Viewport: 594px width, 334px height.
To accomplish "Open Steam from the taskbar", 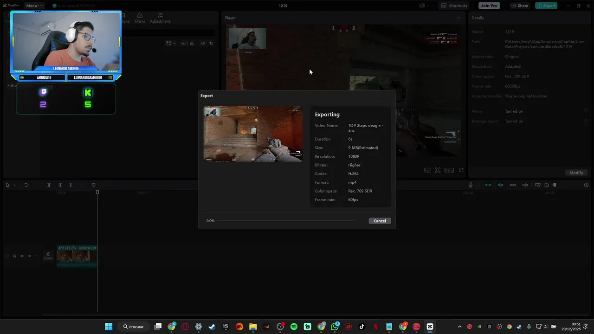I will coord(212,327).
